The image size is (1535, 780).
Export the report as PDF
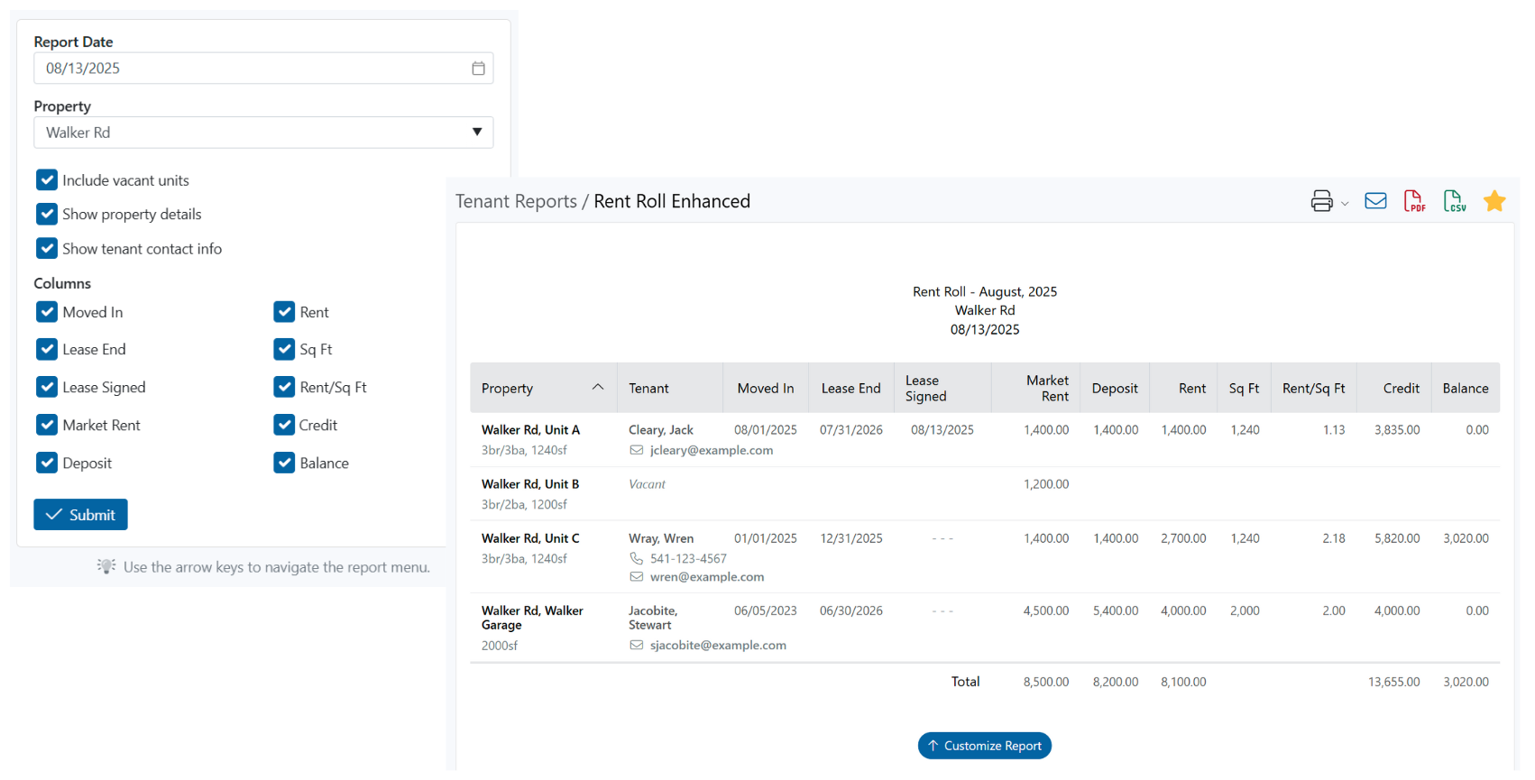coord(1414,201)
